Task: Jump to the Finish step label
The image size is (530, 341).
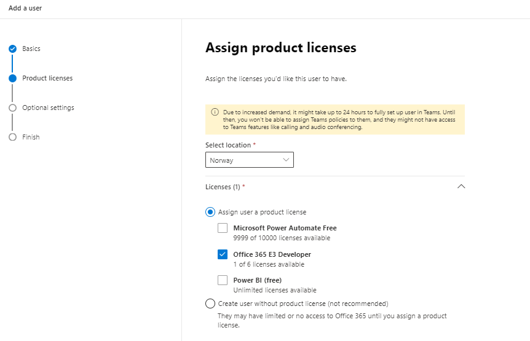Action: [31, 137]
